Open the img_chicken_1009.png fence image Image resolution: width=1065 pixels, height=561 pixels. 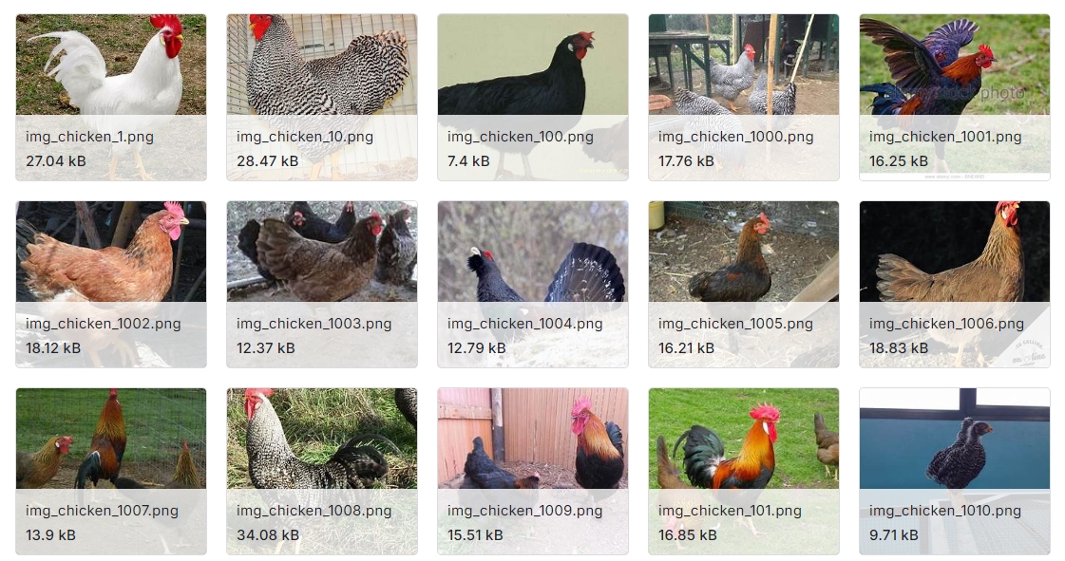[532, 472]
